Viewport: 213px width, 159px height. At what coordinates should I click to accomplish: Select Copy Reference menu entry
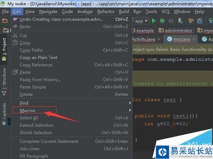(x=72, y=65)
